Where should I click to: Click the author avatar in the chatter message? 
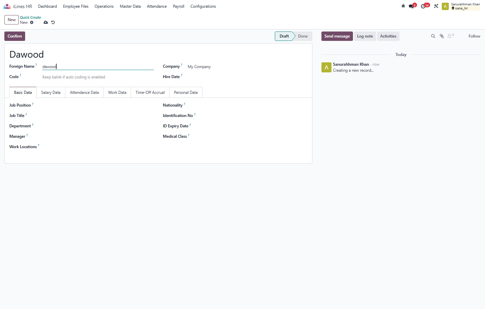326,67
